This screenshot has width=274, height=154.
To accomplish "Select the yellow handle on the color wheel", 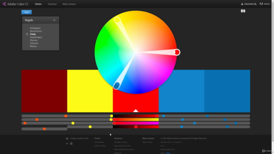I will pyautogui.click(x=117, y=20).
